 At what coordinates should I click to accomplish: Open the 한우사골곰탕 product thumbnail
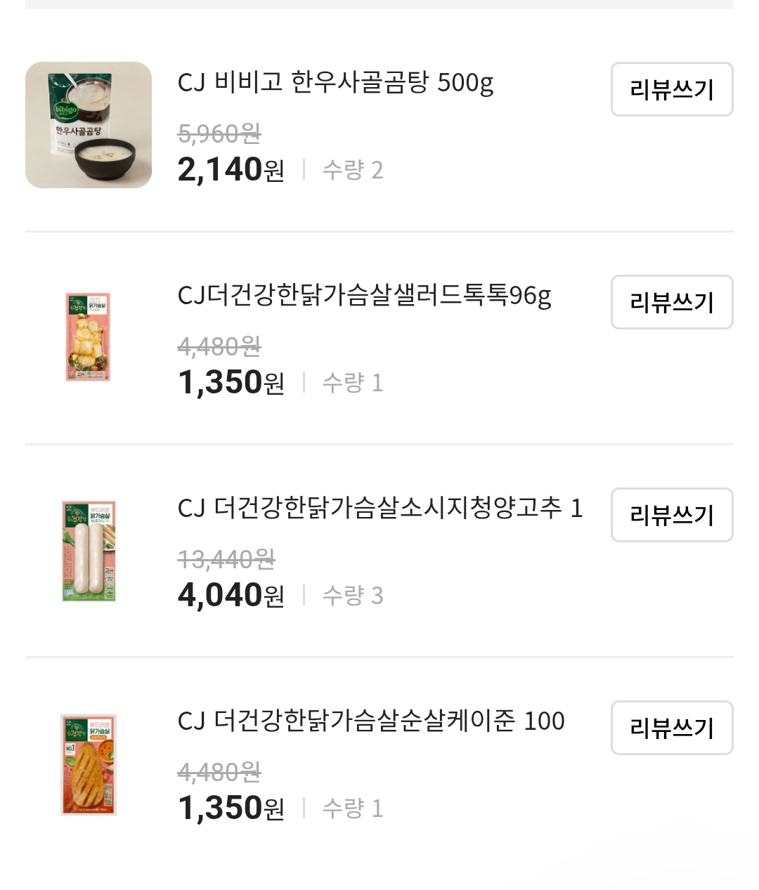[89, 125]
